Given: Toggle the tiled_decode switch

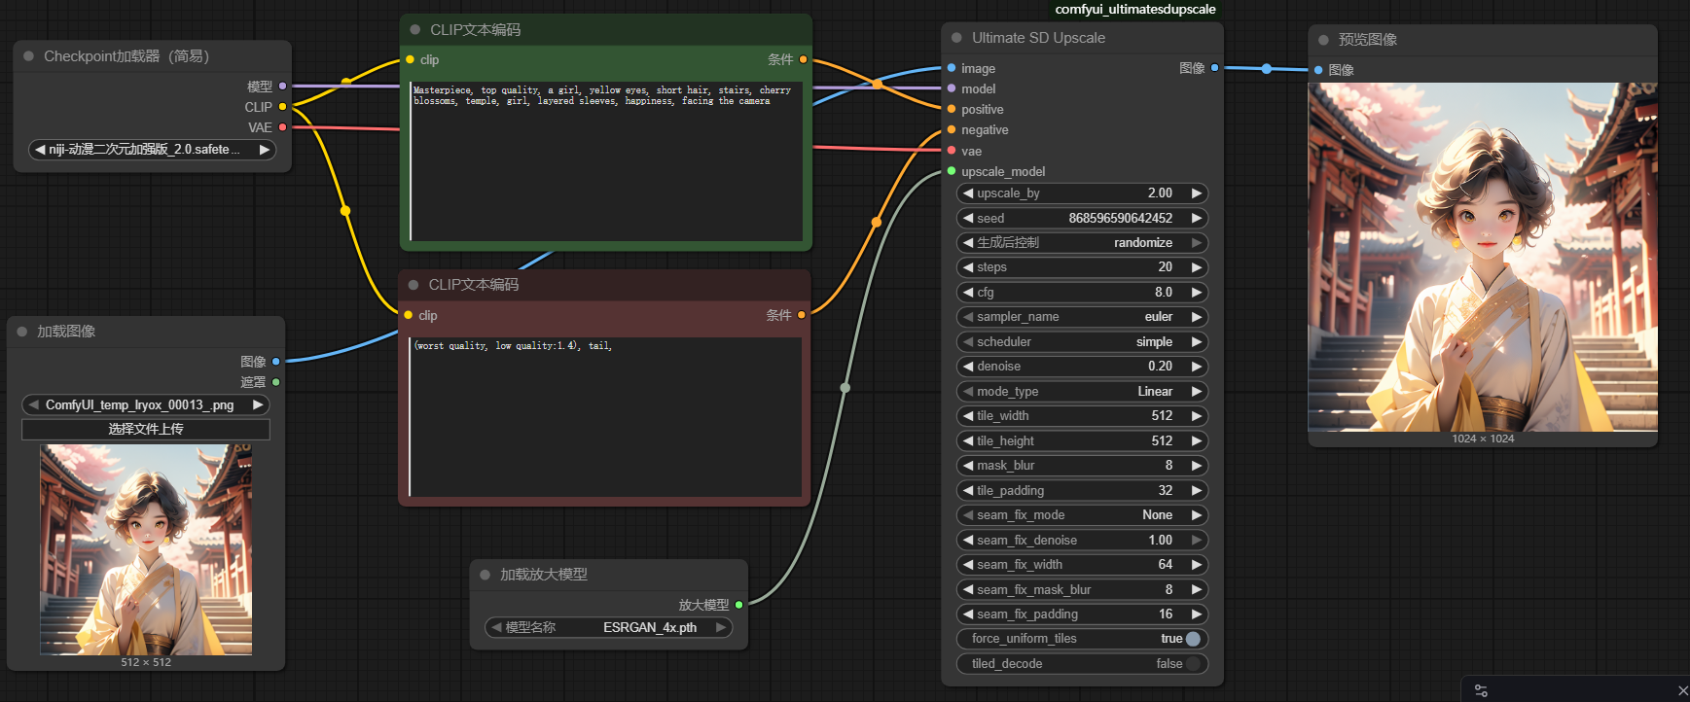Looking at the screenshot, I should [1192, 664].
